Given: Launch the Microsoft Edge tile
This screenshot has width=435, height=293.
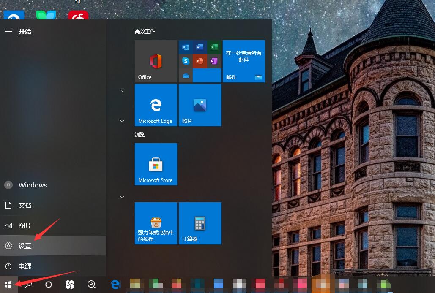Looking at the screenshot, I should pos(156,105).
